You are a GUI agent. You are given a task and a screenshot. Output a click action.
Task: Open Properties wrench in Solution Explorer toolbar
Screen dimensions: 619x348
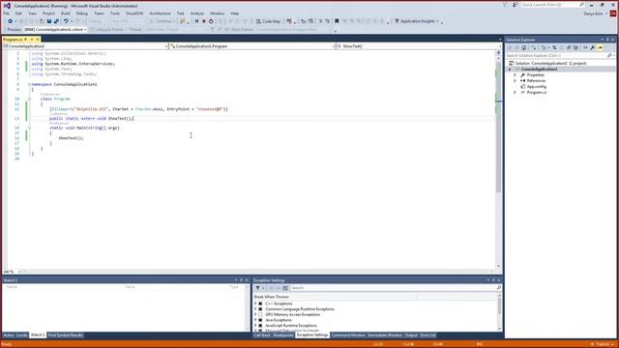(x=593, y=47)
